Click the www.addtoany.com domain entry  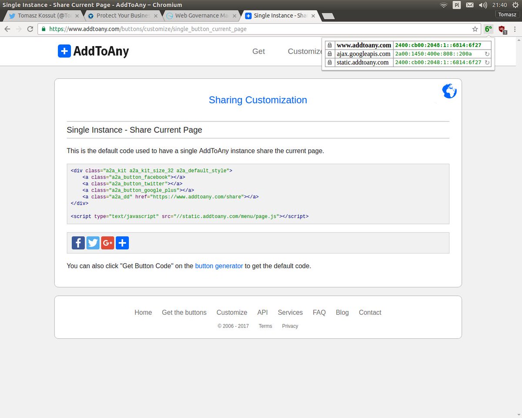click(364, 45)
